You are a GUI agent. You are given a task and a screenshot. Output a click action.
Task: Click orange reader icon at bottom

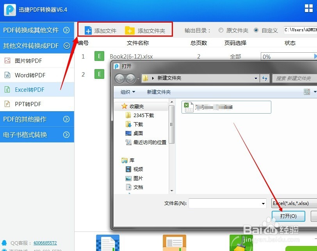coord(174,243)
